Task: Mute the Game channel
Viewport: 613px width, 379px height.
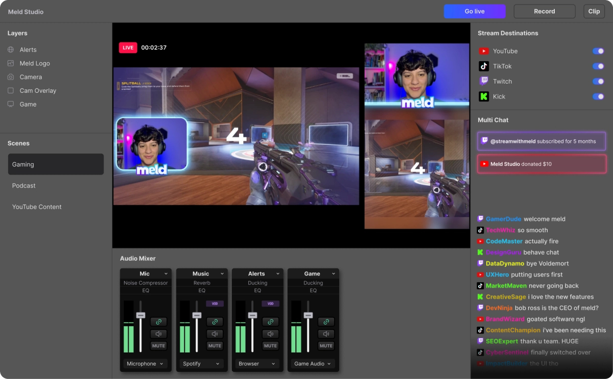Action: [x=326, y=346]
